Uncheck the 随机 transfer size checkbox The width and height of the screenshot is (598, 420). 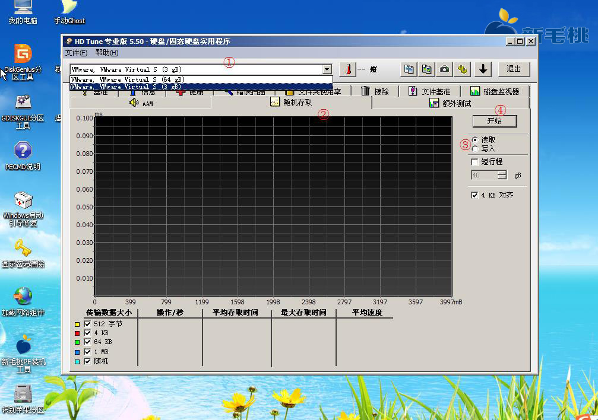(x=87, y=361)
